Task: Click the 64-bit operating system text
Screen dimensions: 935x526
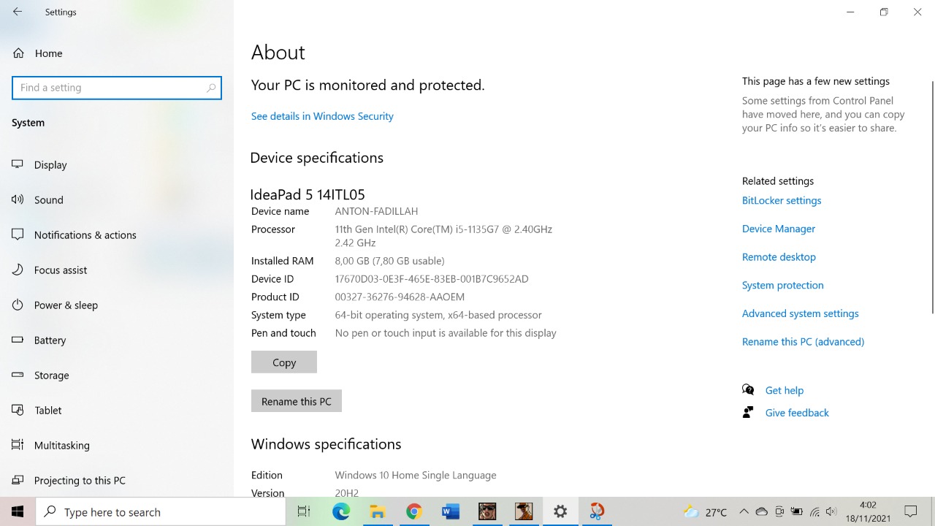Action: point(438,315)
